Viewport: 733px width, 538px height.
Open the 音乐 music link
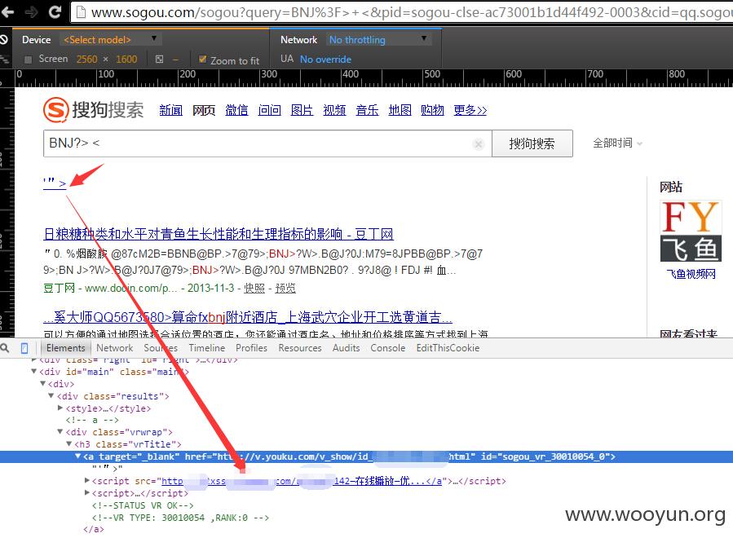tap(367, 110)
